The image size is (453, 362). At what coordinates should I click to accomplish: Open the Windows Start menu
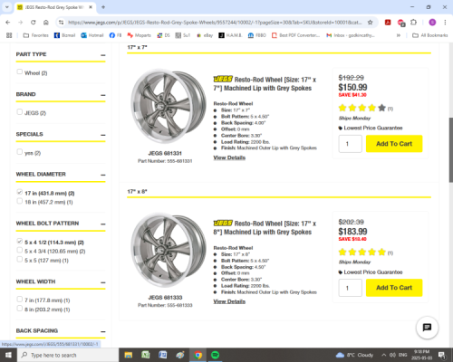pyautogui.click(x=8, y=355)
